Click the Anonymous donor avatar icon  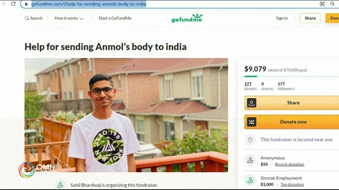(x=250, y=160)
